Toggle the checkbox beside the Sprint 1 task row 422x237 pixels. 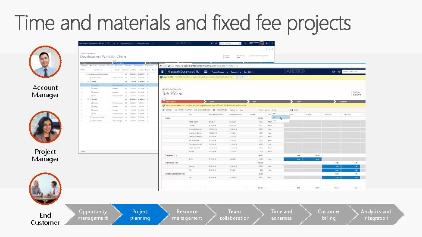coord(91,81)
